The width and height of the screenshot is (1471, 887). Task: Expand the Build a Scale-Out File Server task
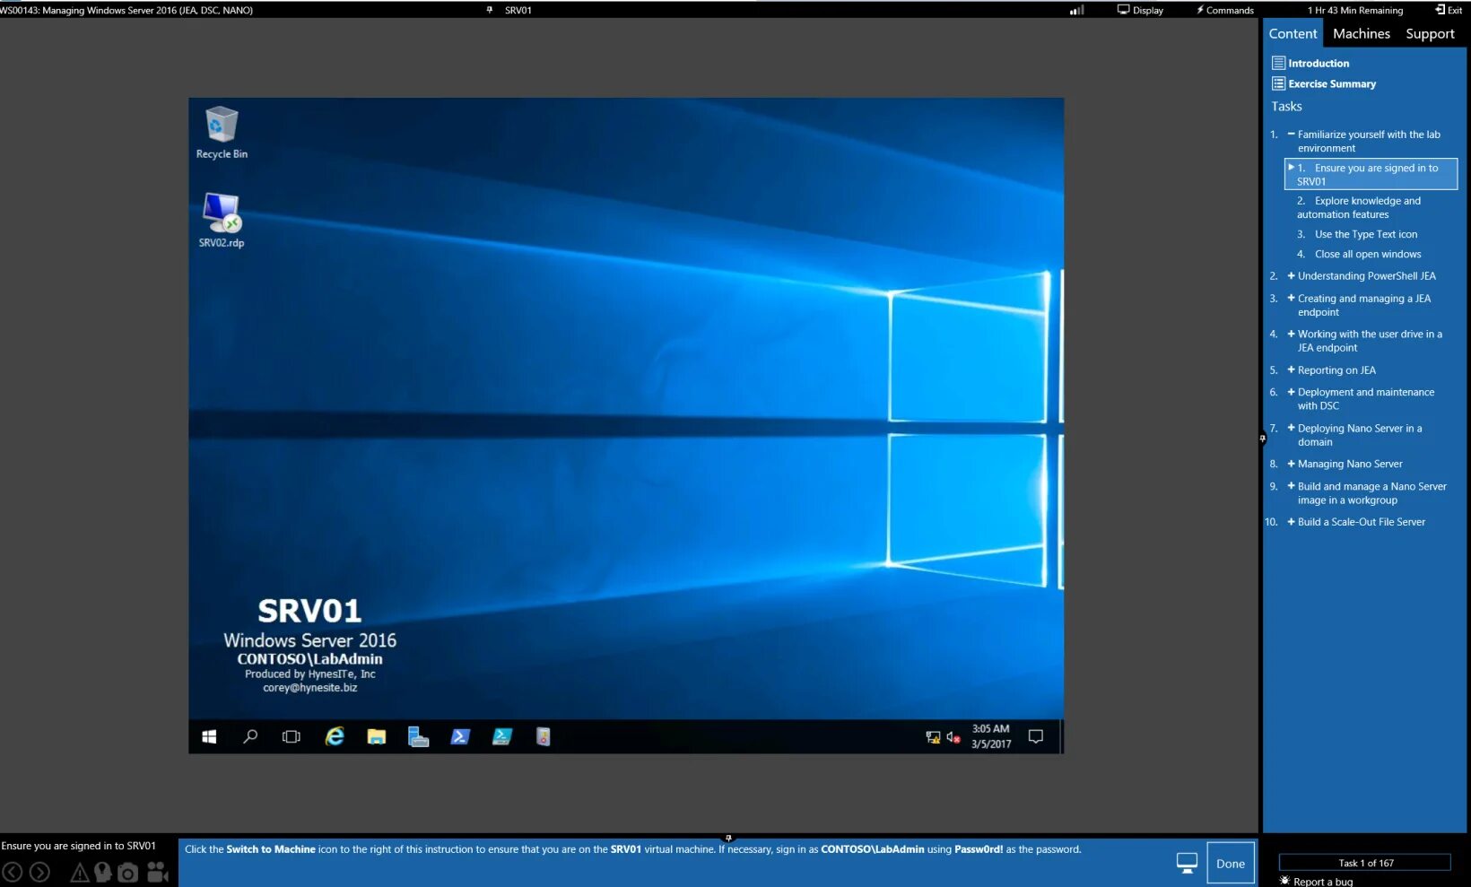1291,521
